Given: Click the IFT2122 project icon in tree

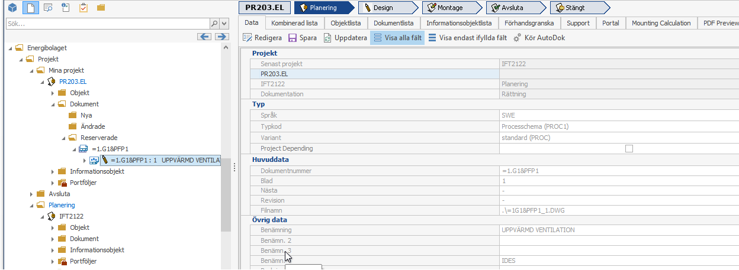Looking at the screenshot, I should coord(52,216).
